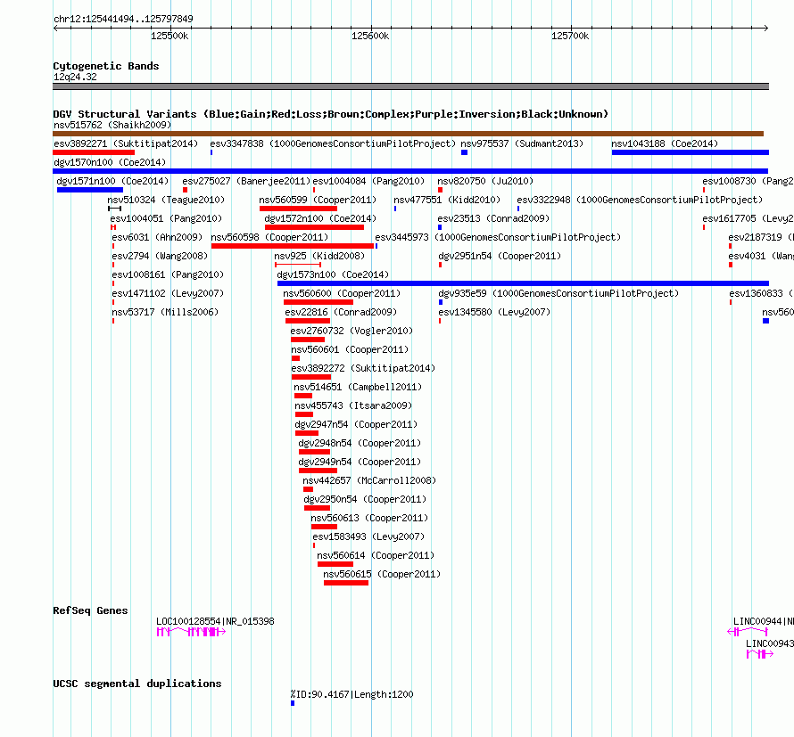Click nsv975537 (Sudmant2013) label
Viewport: 794px width, 737px height.
(x=522, y=143)
